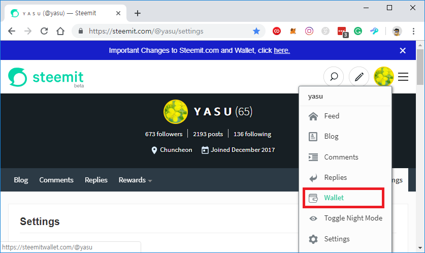Switch to the Comments profile tab
This screenshot has width=425, height=253.
[x=56, y=180]
